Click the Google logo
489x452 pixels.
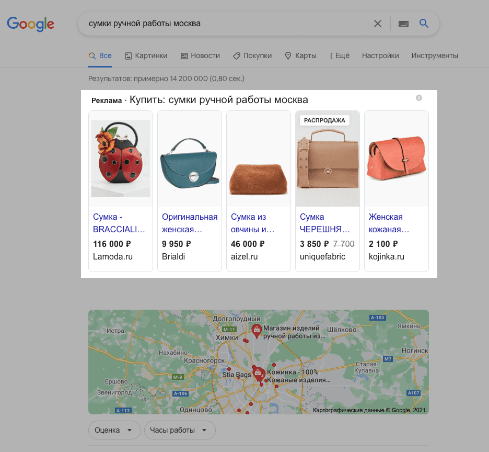pyautogui.click(x=30, y=24)
